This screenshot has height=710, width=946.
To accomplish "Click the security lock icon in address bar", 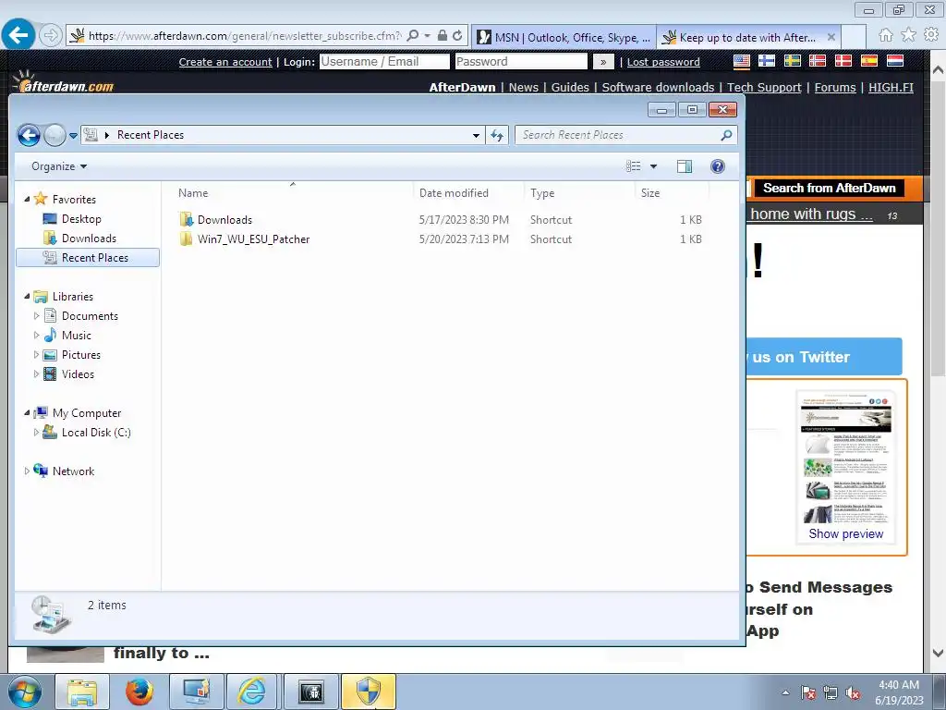I will point(443,36).
